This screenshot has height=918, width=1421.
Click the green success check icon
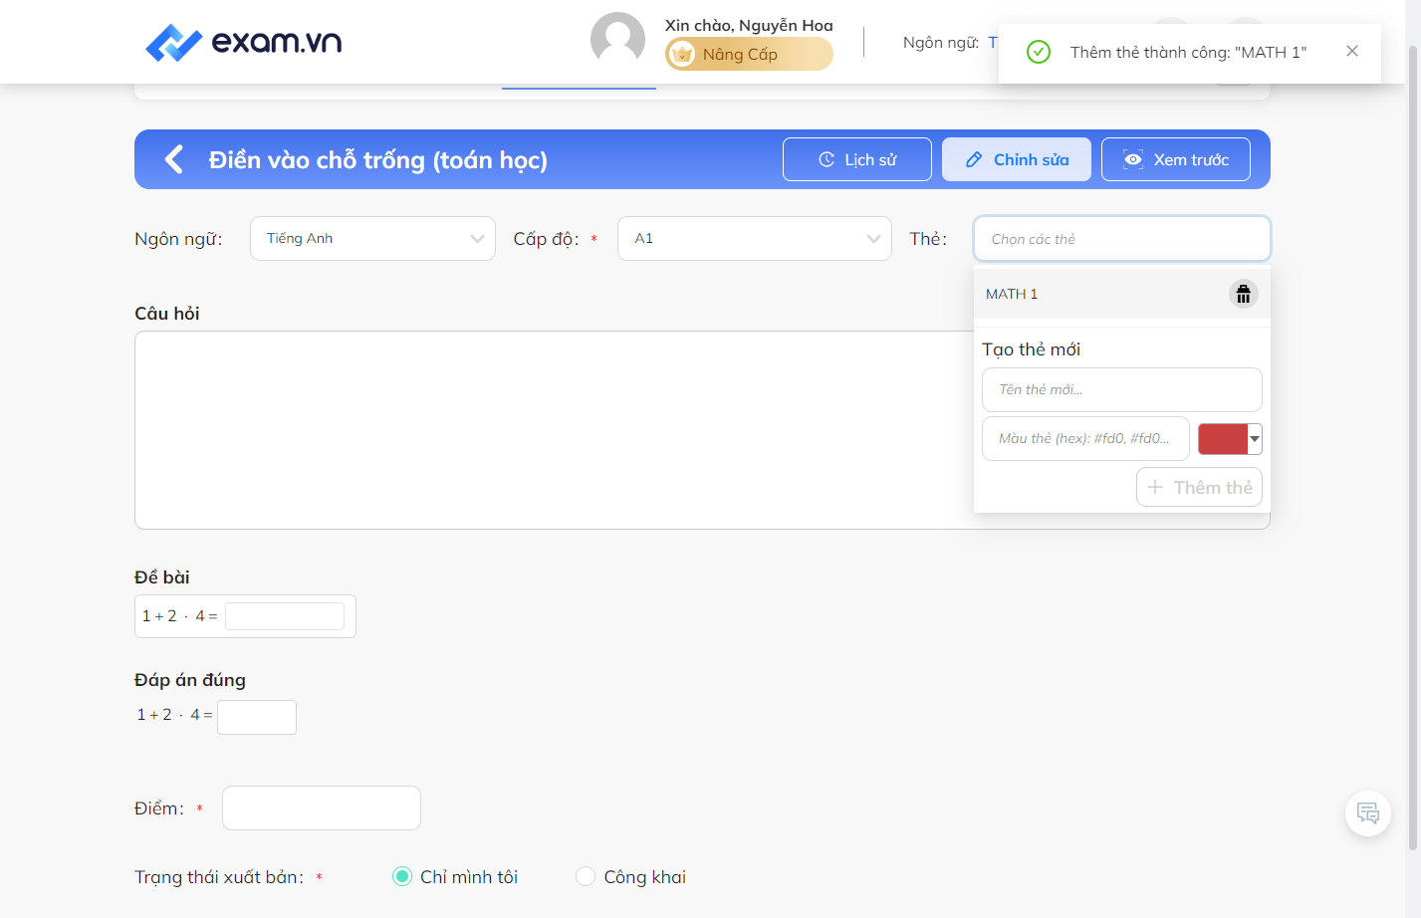1039,52
